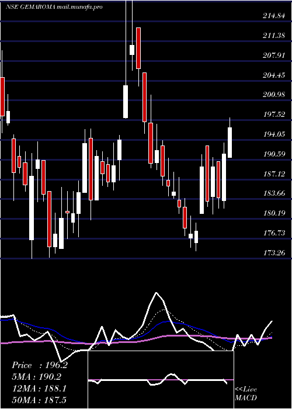Click the 183.66 price axis label
292x409 pixels.
pyautogui.click(x=274, y=193)
